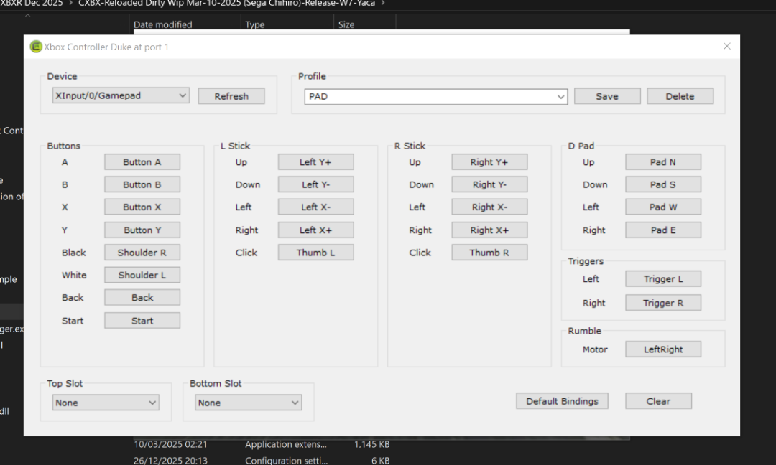Close the Xbox Controller Duke dialog
The height and width of the screenshot is (465, 776).
click(x=726, y=47)
